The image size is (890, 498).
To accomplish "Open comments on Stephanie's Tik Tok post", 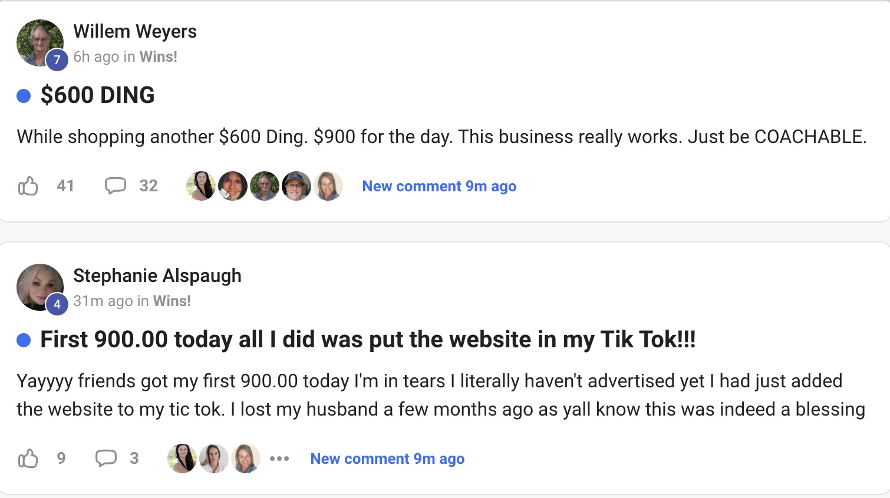I will click(106, 459).
